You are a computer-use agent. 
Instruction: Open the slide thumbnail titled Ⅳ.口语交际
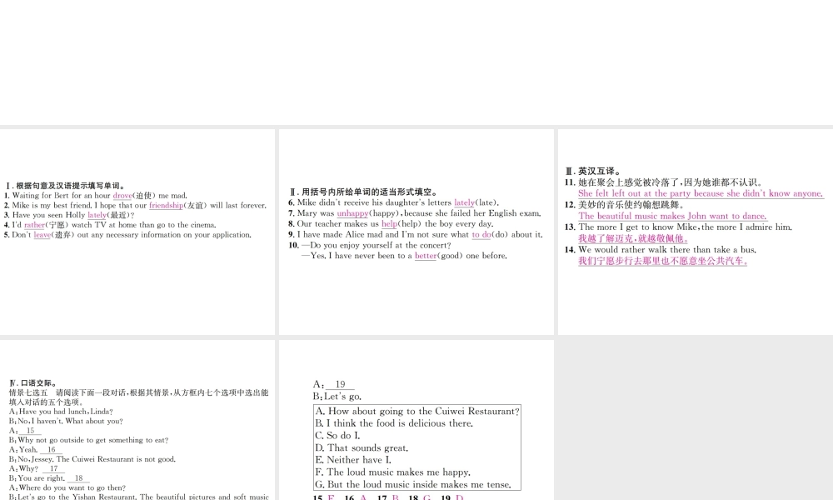[137, 420]
